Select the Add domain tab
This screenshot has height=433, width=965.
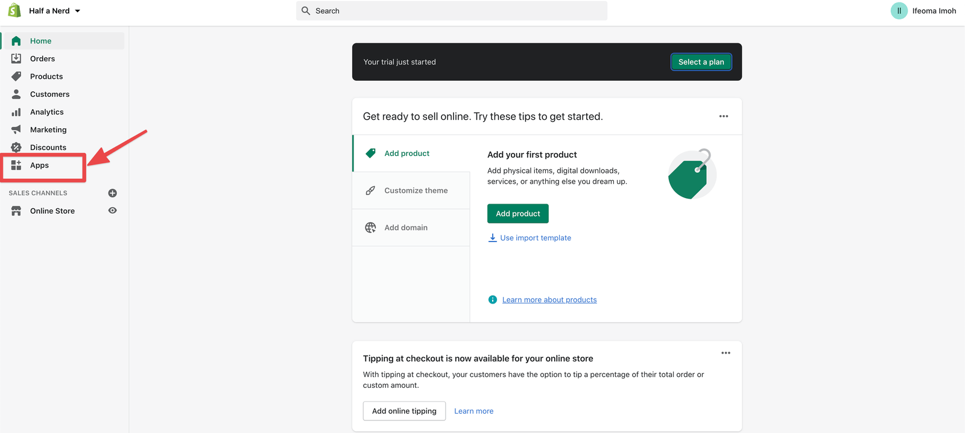point(411,228)
